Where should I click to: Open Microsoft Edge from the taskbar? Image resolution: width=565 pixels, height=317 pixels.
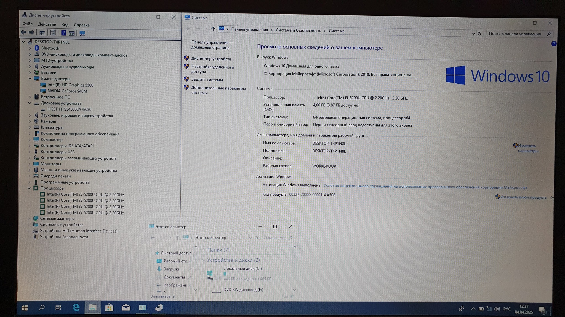pos(76,307)
